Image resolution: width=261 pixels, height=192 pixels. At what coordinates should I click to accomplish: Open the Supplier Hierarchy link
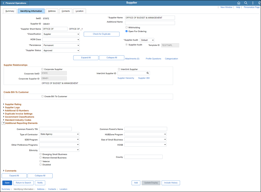coord(126,78)
